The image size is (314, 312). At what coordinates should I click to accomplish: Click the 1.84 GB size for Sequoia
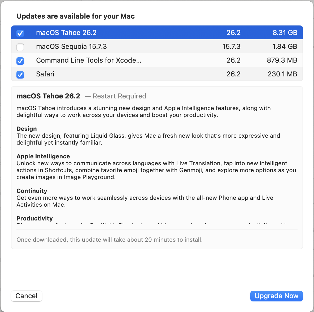pyautogui.click(x=285, y=46)
